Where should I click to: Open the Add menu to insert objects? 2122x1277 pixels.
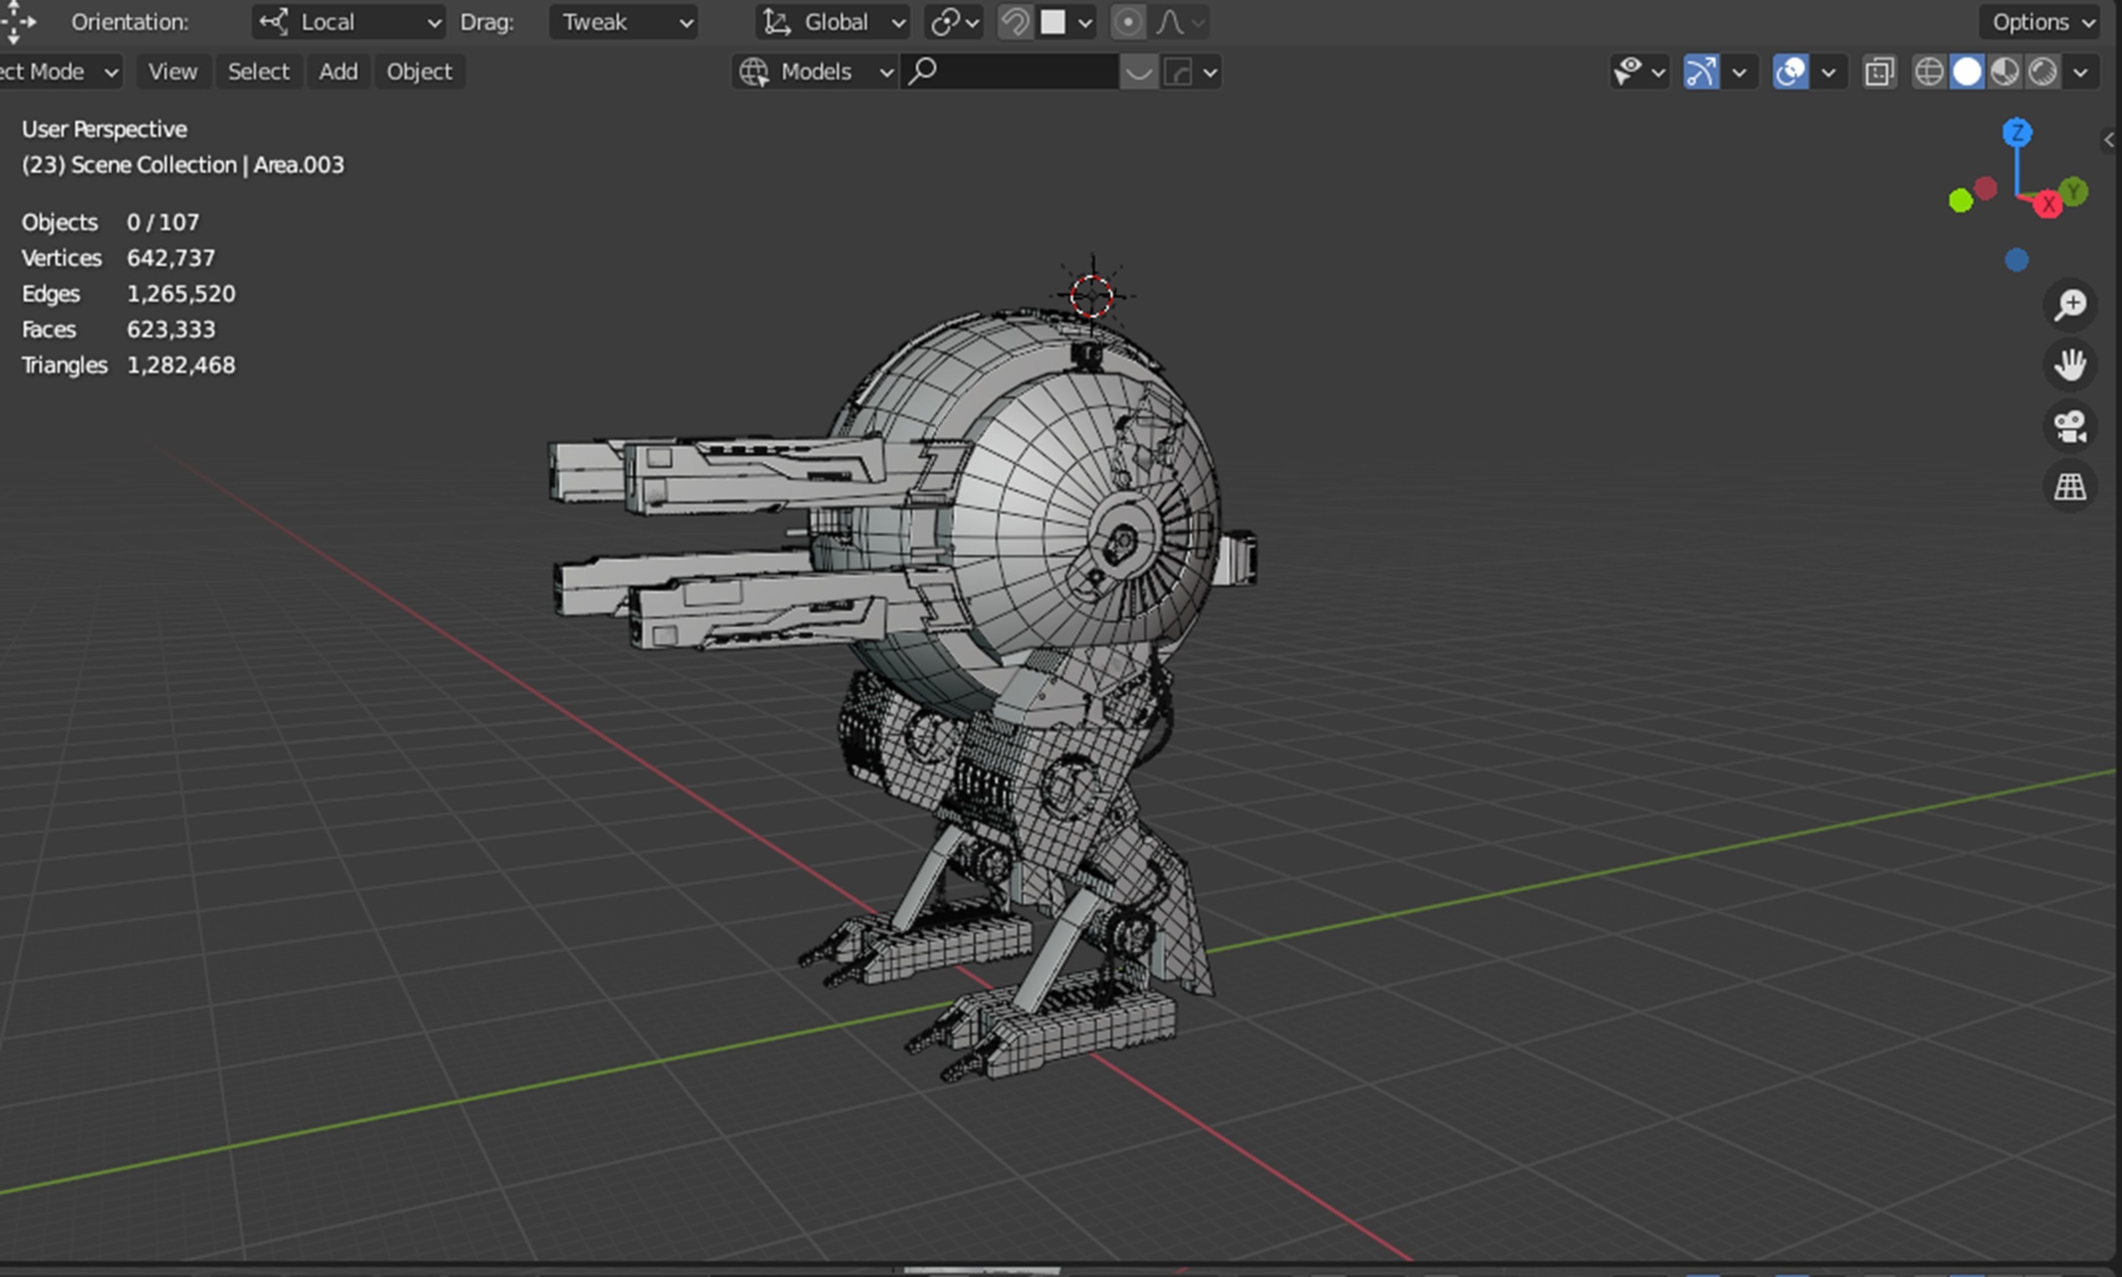338,71
